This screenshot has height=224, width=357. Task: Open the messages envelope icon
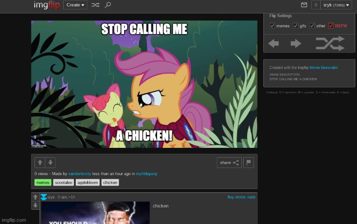click(304, 5)
